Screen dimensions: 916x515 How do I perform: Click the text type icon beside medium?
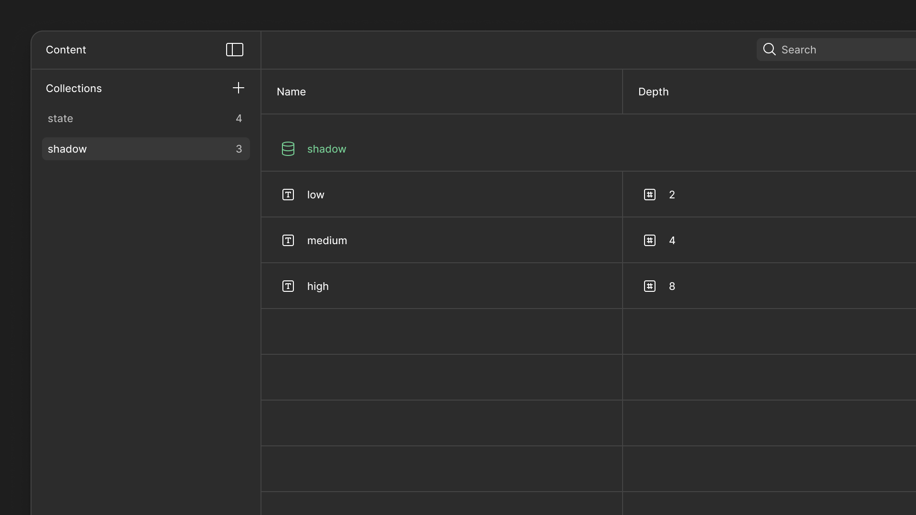288,240
